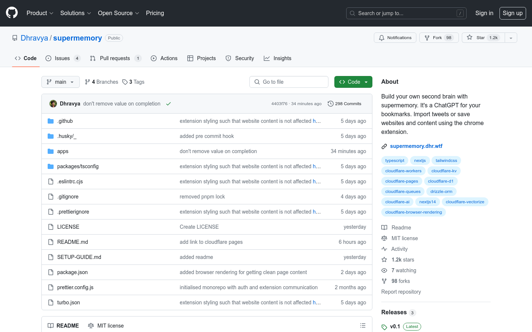Screen dimensions: 532x332
Task: Star the supermemory repository
Action: coord(483,38)
